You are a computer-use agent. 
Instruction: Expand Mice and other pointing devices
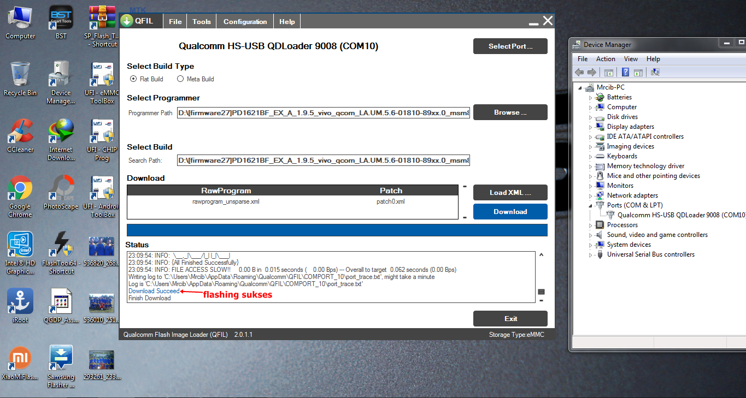point(590,176)
